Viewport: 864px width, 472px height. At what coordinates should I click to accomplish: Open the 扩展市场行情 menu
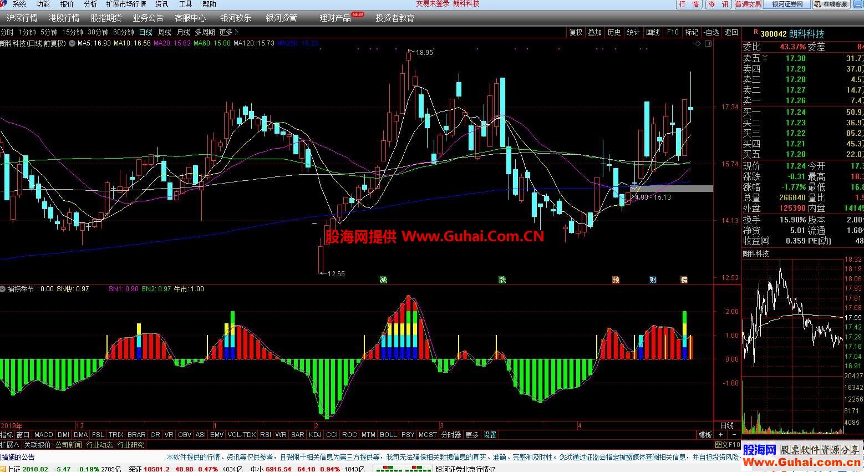[x=126, y=4]
